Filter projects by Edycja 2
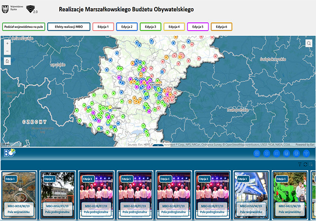Viewport: 316px width, 221px height. click(x=127, y=27)
